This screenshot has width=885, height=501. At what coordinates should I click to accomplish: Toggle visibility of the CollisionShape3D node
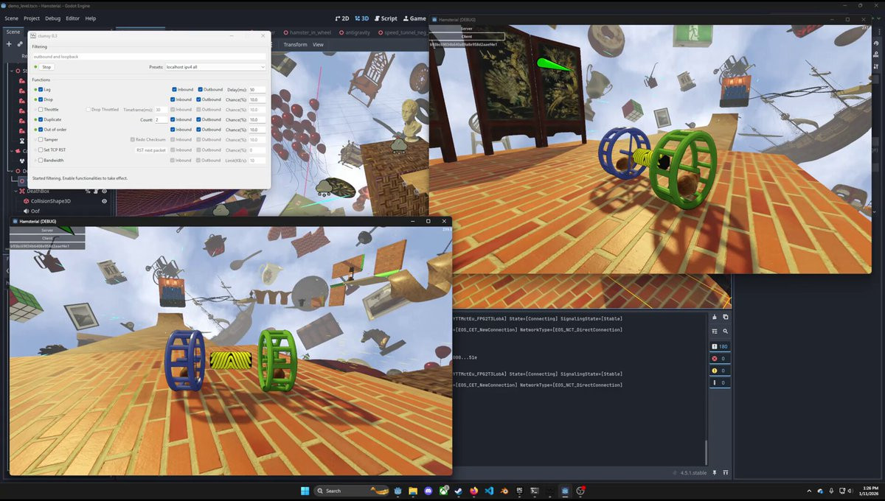point(104,201)
